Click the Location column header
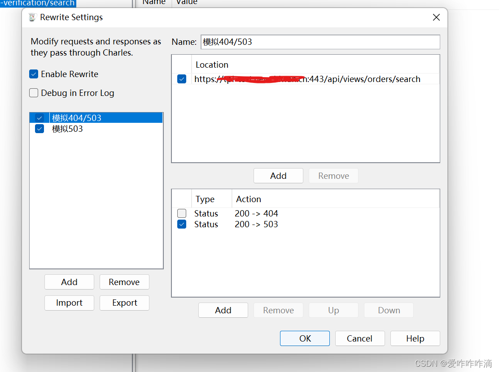This screenshot has width=499, height=372. [315, 65]
